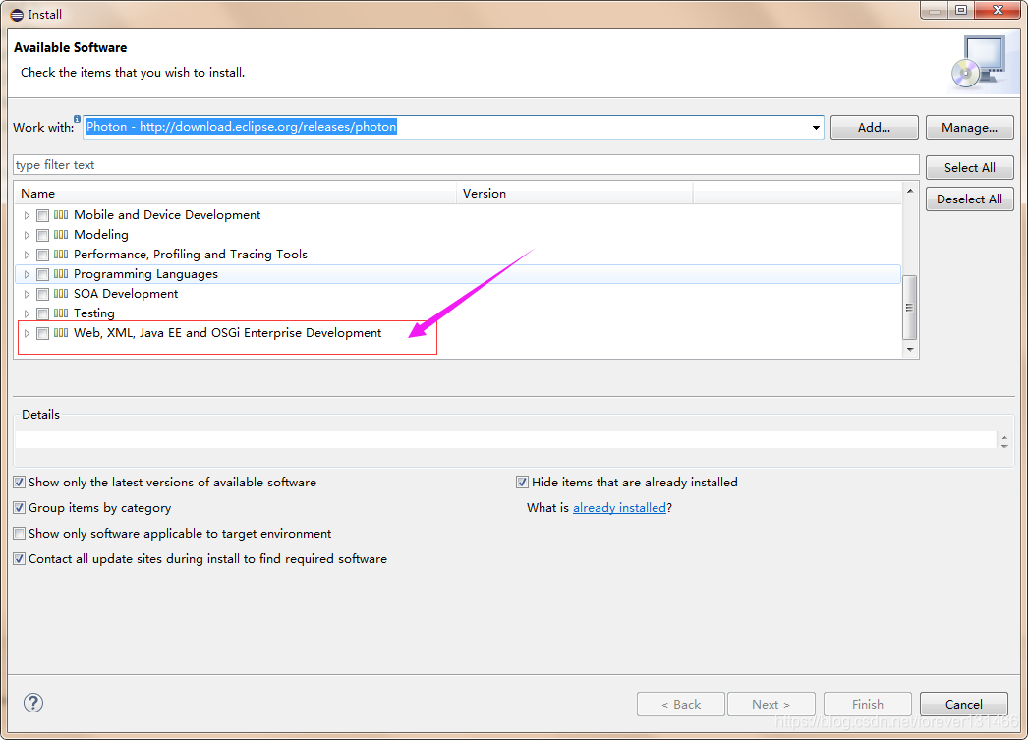Image resolution: width=1028 pixels, height=740 pixels.
Task: Click the category icon beside Mobile and Device Development
Action: [x=61, y=215]
